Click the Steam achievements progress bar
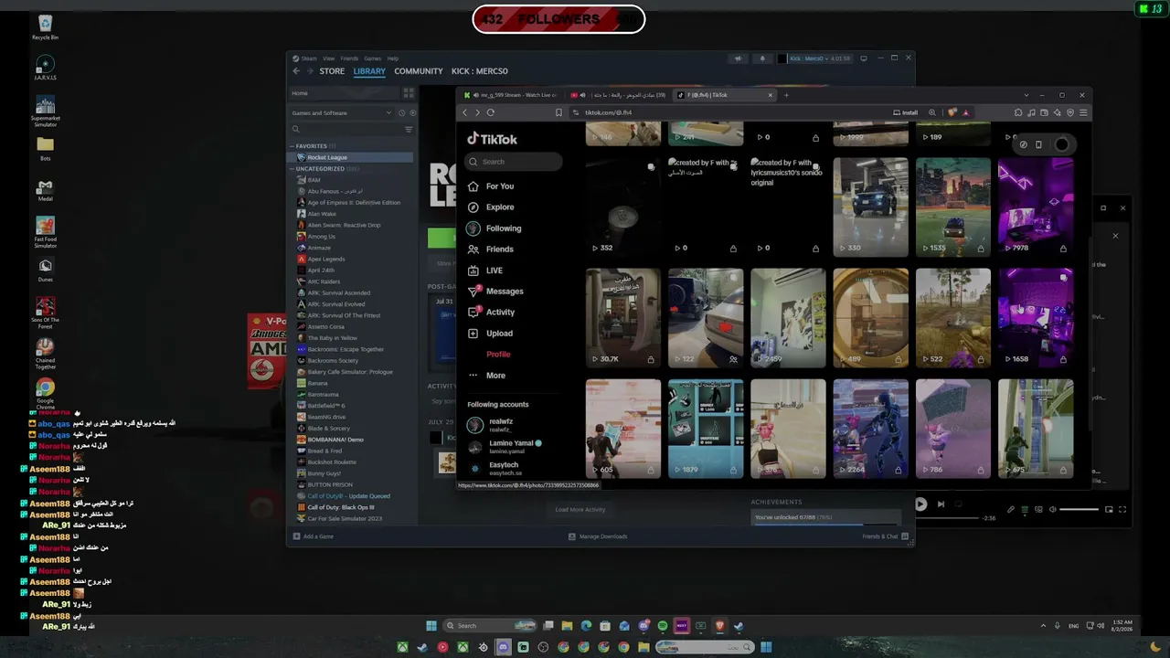Screen dimensions: 1170x658 (x=825, y=525)
